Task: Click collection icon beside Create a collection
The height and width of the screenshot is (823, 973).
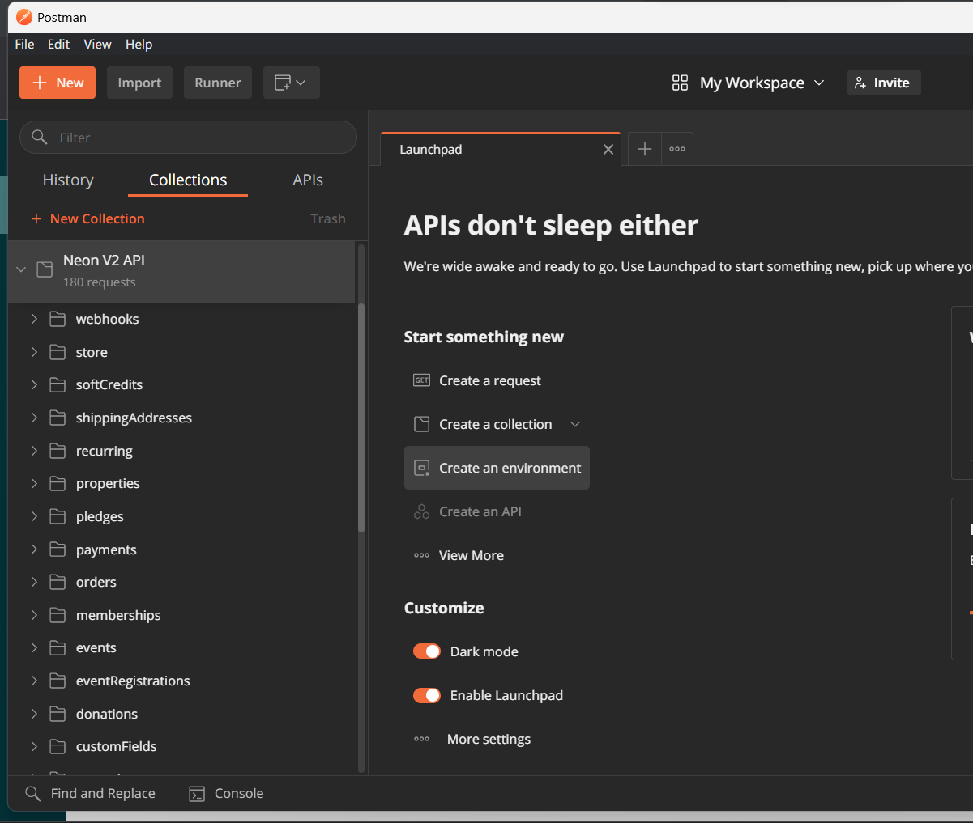Action: [x=421, y=424]
